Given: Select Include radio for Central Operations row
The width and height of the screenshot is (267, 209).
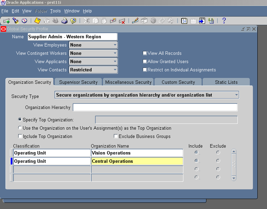Looking at the screenshot, I should click(196, 161).
